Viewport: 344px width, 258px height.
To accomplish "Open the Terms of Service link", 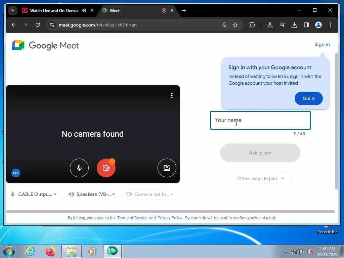I will (132, 218).
